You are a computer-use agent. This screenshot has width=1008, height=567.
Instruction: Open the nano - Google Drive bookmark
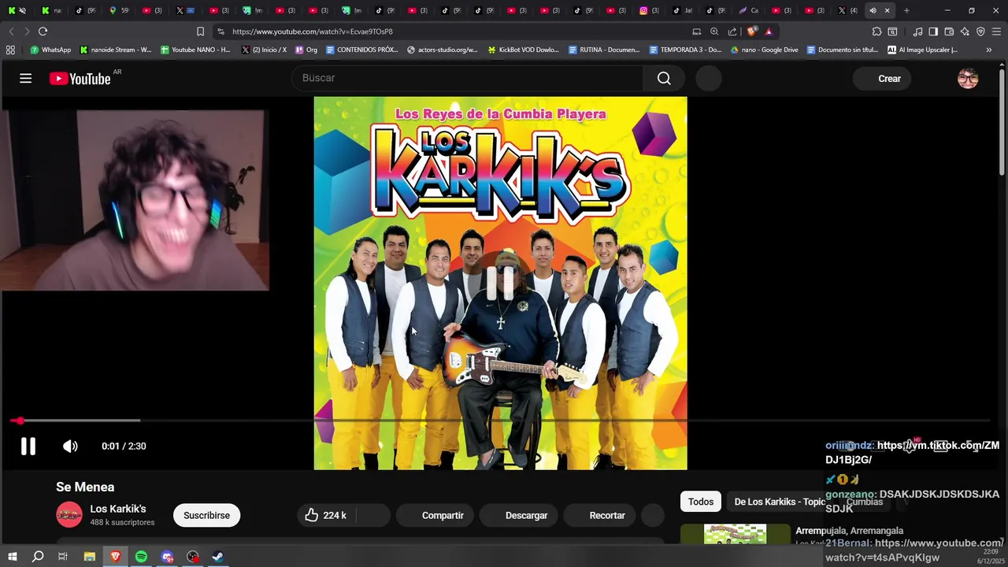pyautogui.click(x=765, y=50)
